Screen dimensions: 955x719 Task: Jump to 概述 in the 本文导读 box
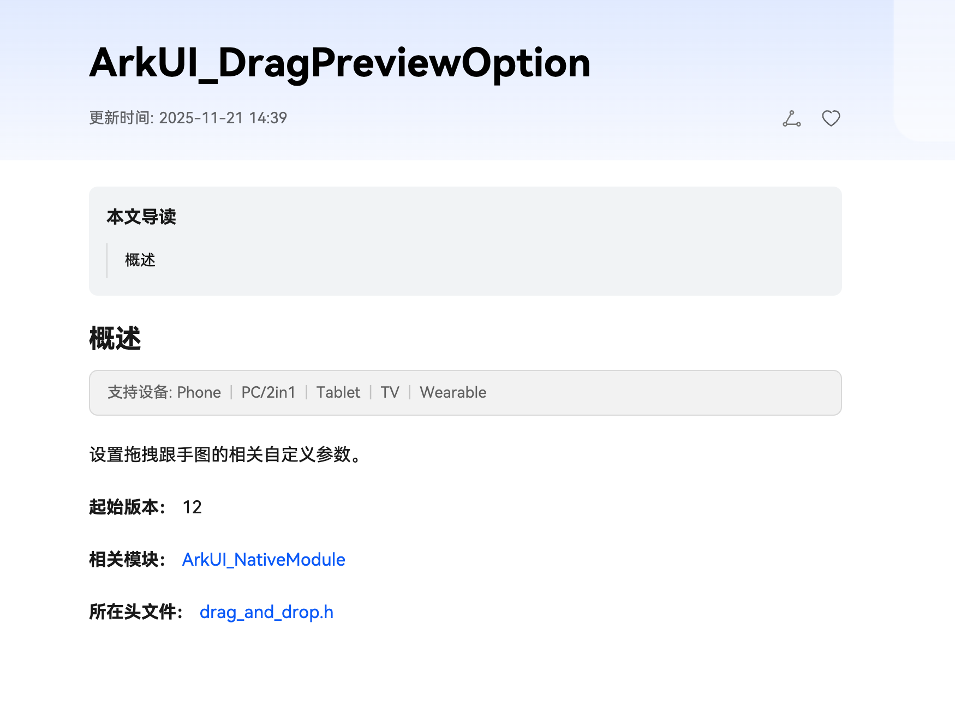click(x=140, y=260)
